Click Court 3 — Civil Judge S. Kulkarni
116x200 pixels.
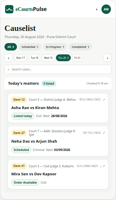pos(51,166)
